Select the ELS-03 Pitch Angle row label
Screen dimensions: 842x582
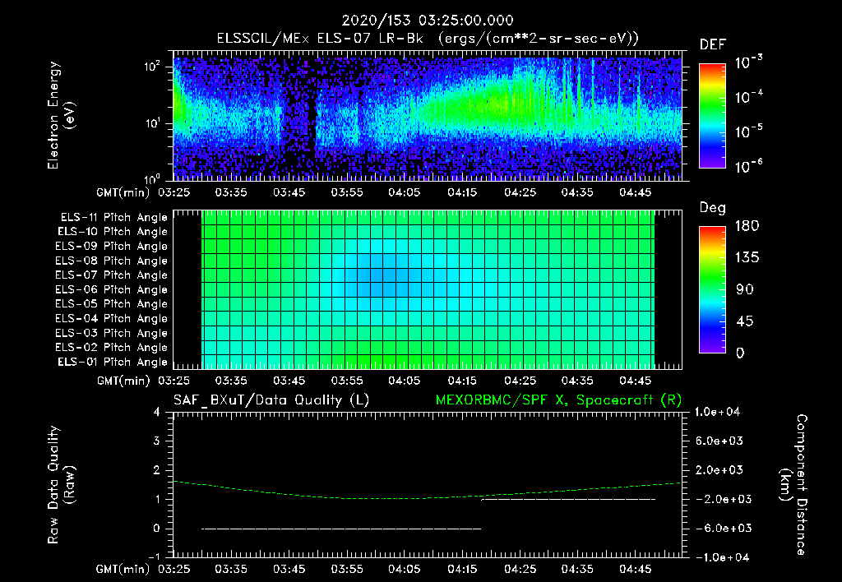[112, 333]
